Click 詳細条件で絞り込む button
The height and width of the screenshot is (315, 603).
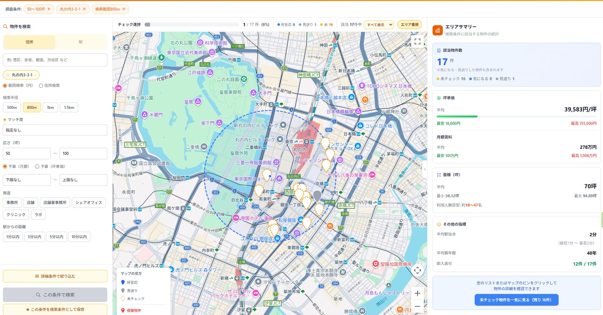[55, 276]
